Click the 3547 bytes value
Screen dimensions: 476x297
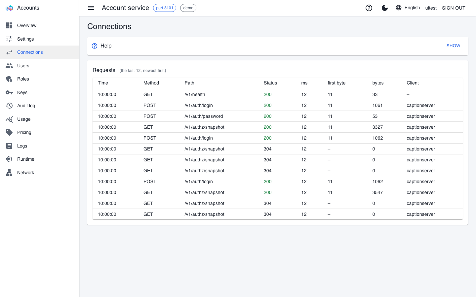pyautogui.click(x=377, y=192)
